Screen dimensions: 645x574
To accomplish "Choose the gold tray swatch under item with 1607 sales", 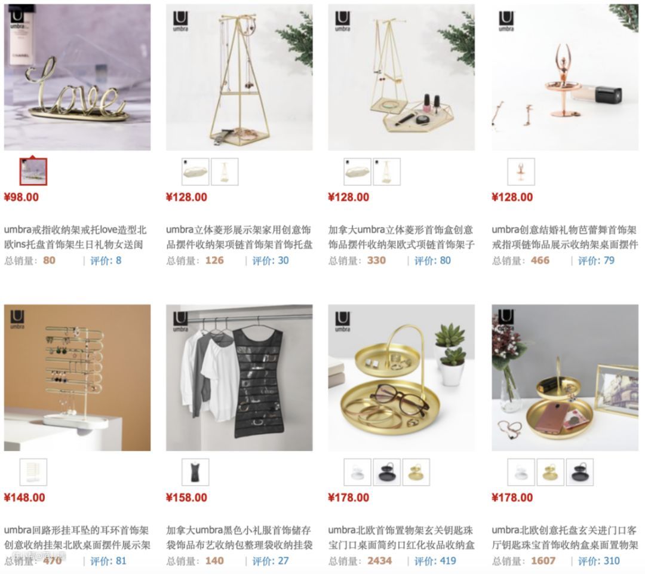I will (551, 472).
